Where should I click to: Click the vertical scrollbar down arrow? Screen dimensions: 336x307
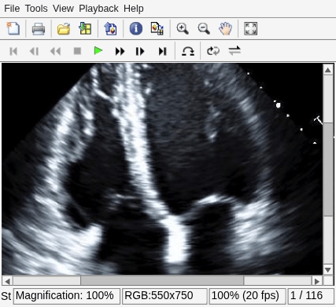click(x=328, y=269)
